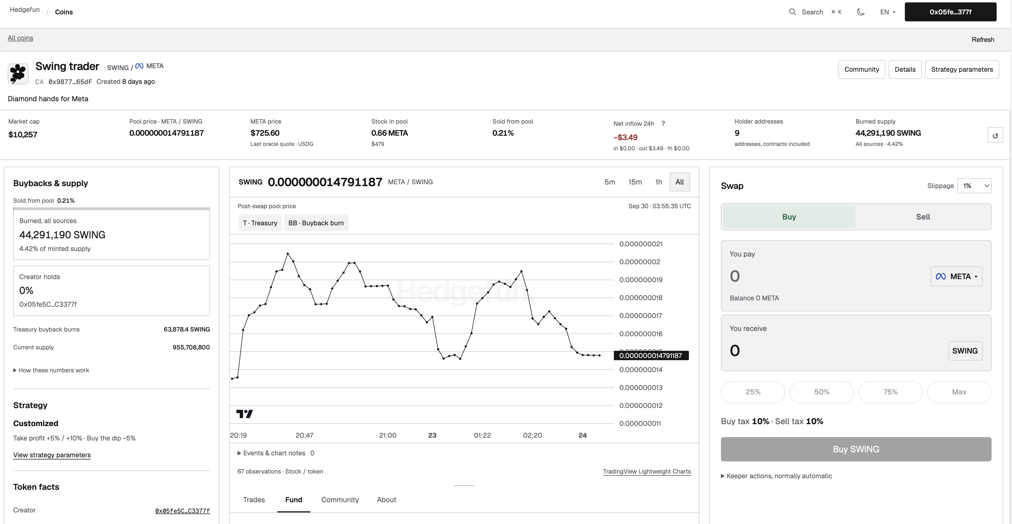This screenshot has width=1012, height=524.
Task: Click the TradingView logo on chart
Action: click(x=244, y=414)
